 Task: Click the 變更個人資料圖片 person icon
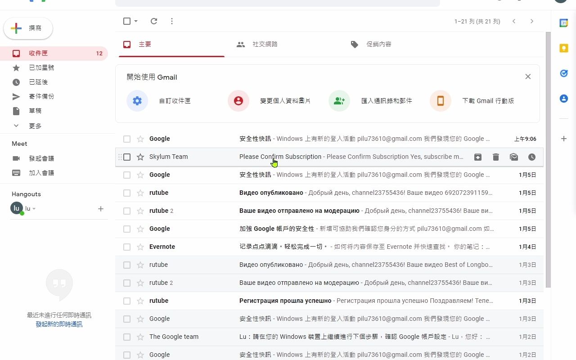[238, 101]
